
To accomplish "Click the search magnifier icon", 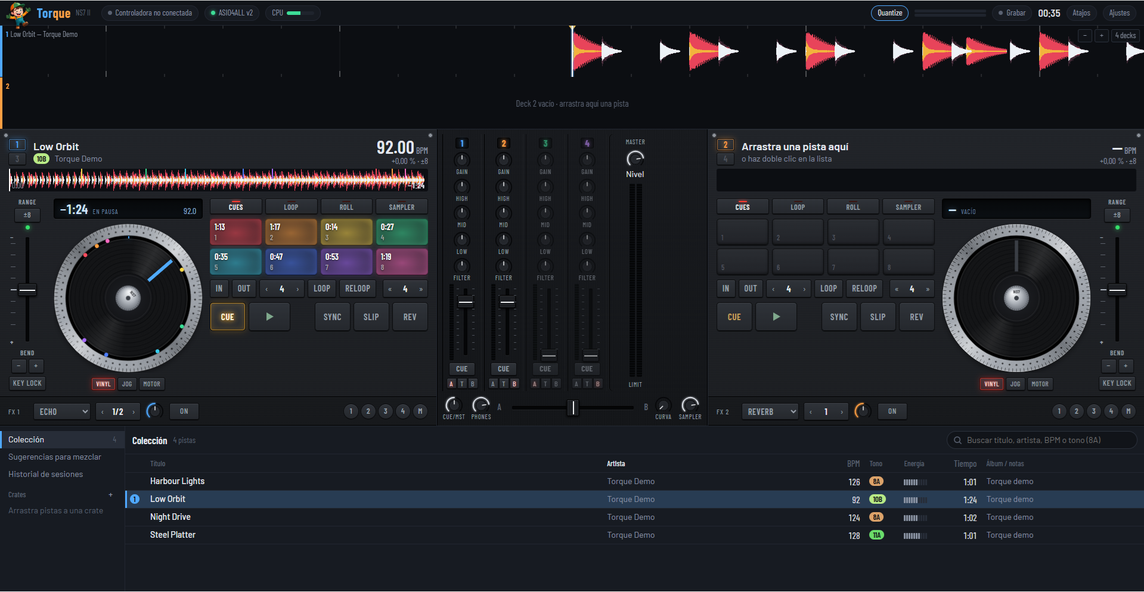I will [957, 441].
